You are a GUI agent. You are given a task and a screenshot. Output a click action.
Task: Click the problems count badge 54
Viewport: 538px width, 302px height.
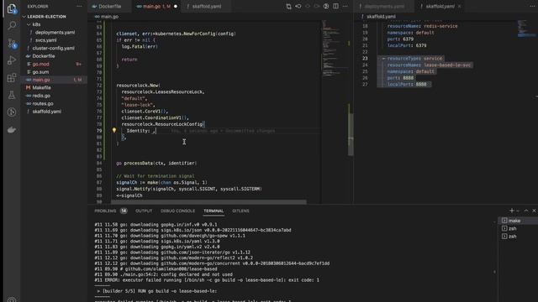click(124, 211)
